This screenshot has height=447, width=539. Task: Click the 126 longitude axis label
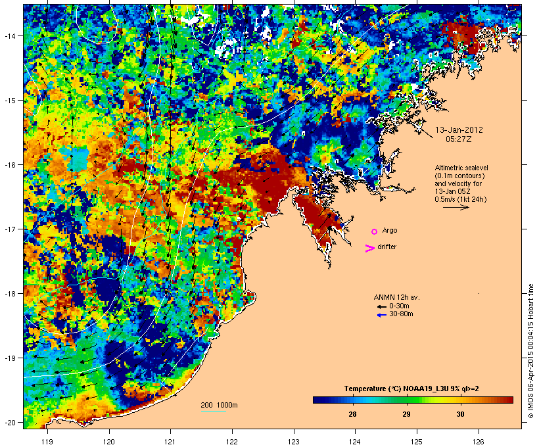pos(479,442)
